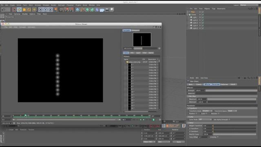Select the Scale tool icon
Viewport: 261px width, 147px height.
(x=24, y=10)
